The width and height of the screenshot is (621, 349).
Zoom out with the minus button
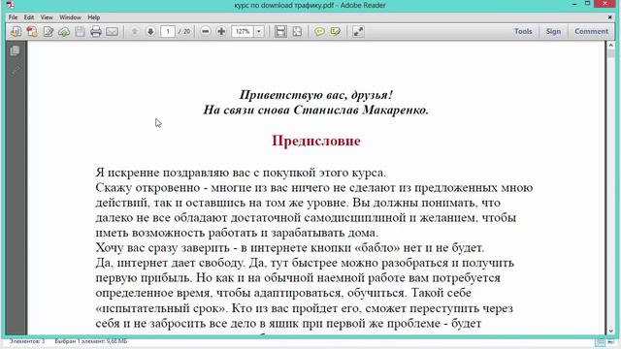205,31
